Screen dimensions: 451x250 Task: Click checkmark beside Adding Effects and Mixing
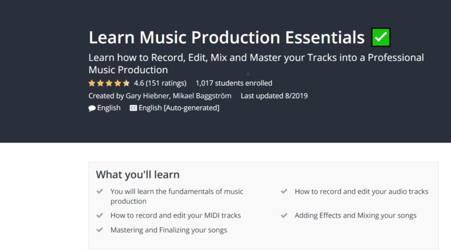click(x=284, y=215)
